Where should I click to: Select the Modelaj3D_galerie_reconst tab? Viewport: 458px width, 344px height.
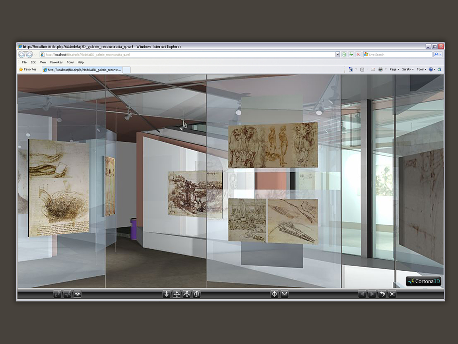click(x=82, y=70)
